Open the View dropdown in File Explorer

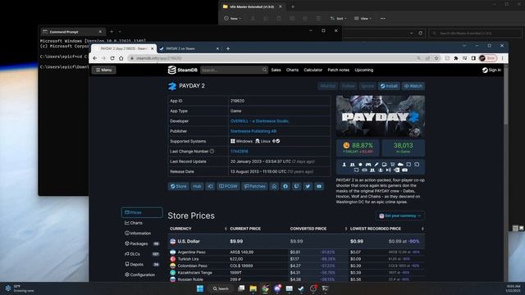363,18
